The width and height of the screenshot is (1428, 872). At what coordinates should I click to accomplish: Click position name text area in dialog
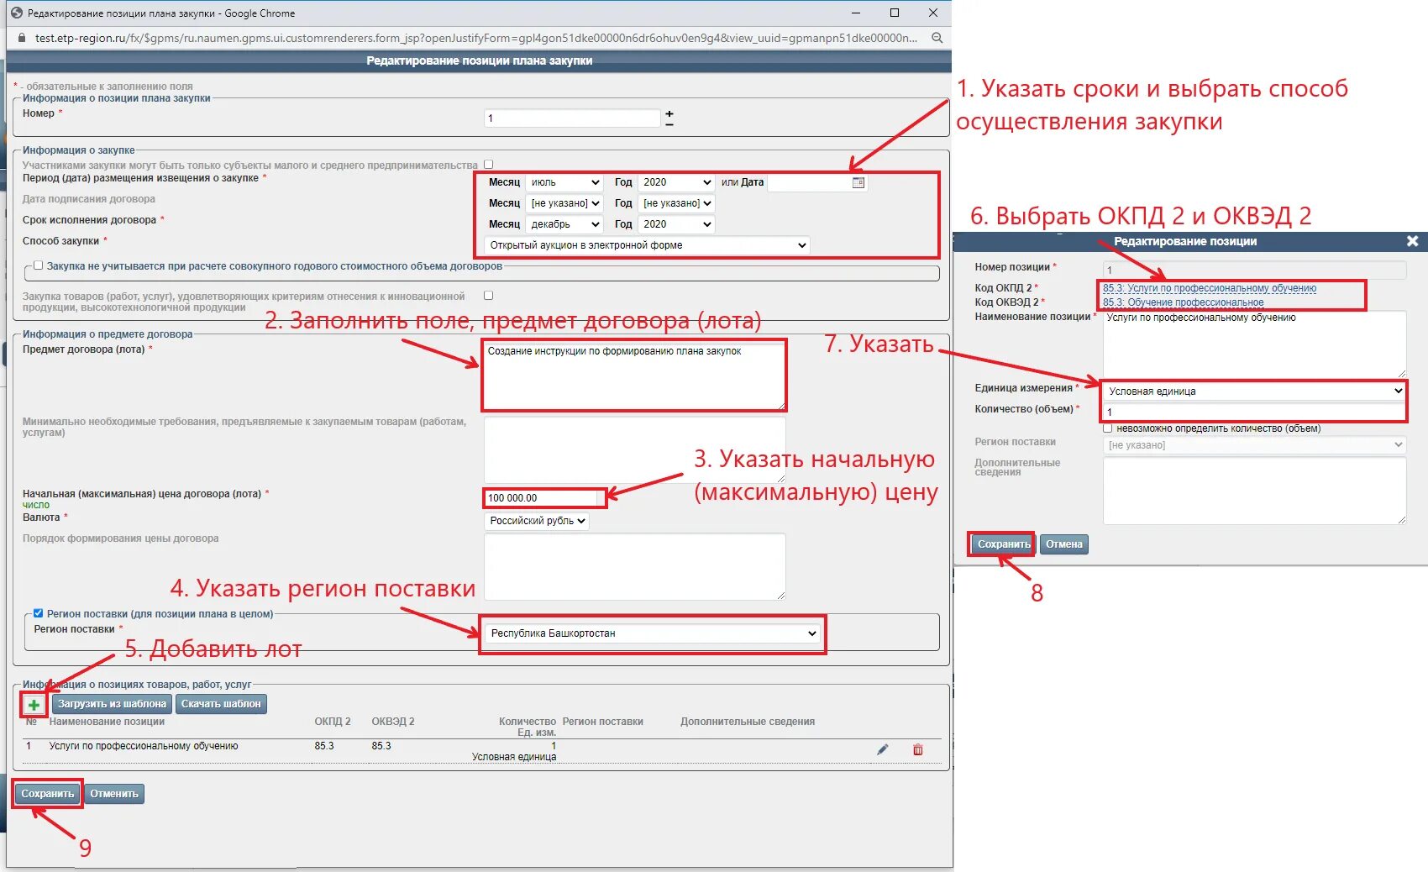[x=1254, y=344]
